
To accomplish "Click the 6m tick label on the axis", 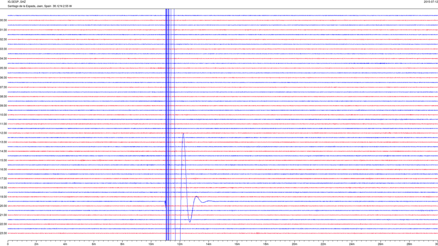I will 94,244.
